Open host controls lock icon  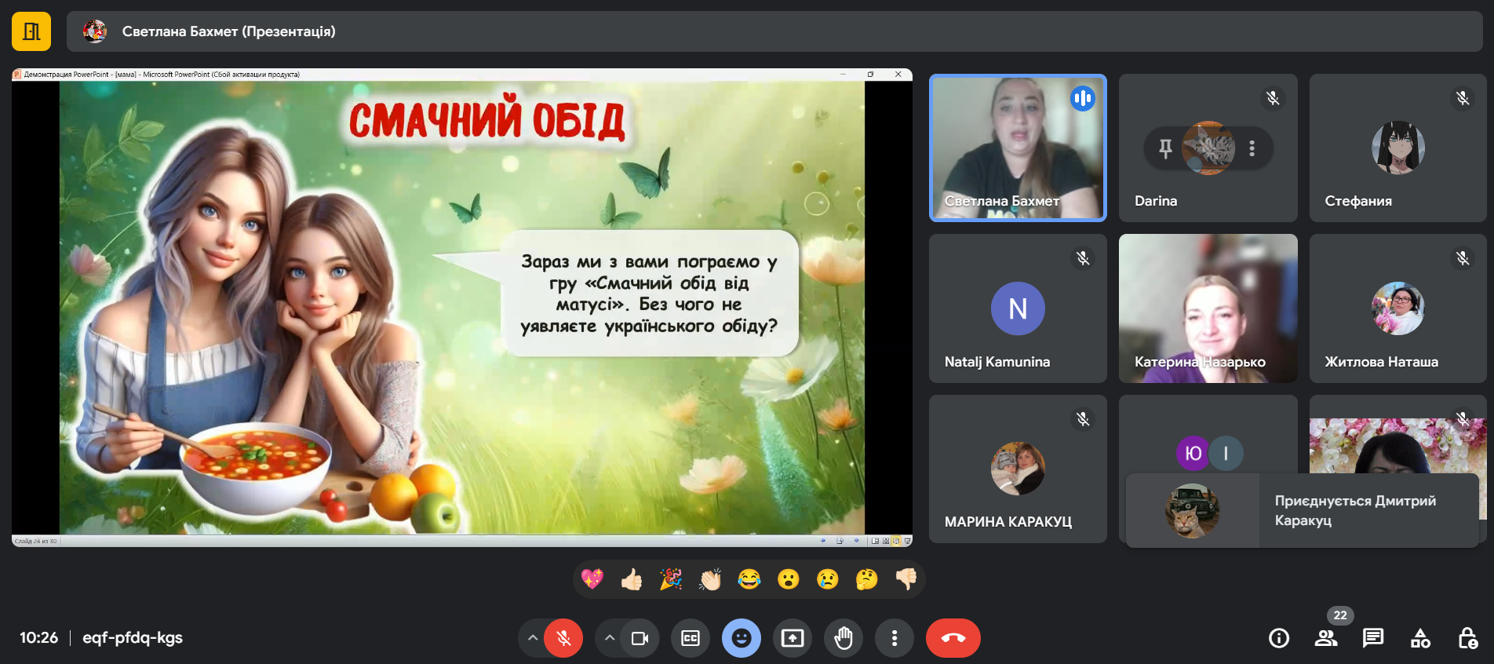[x=1467, y=638]
